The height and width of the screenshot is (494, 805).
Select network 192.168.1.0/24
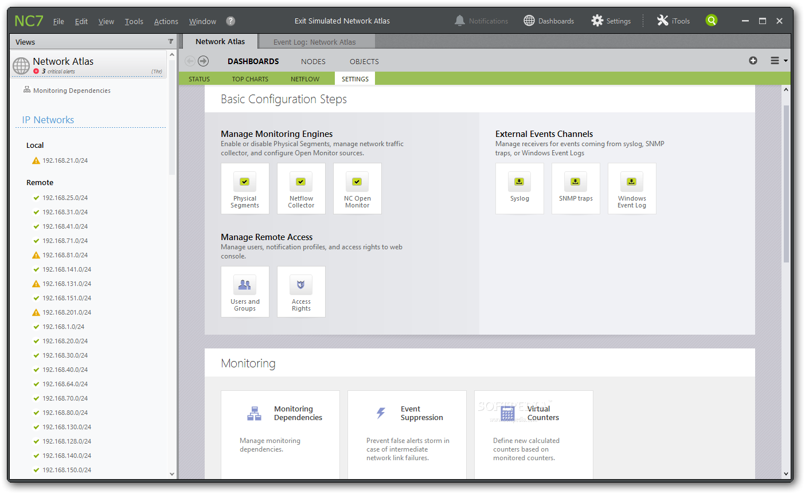click(x=63, y=327)
